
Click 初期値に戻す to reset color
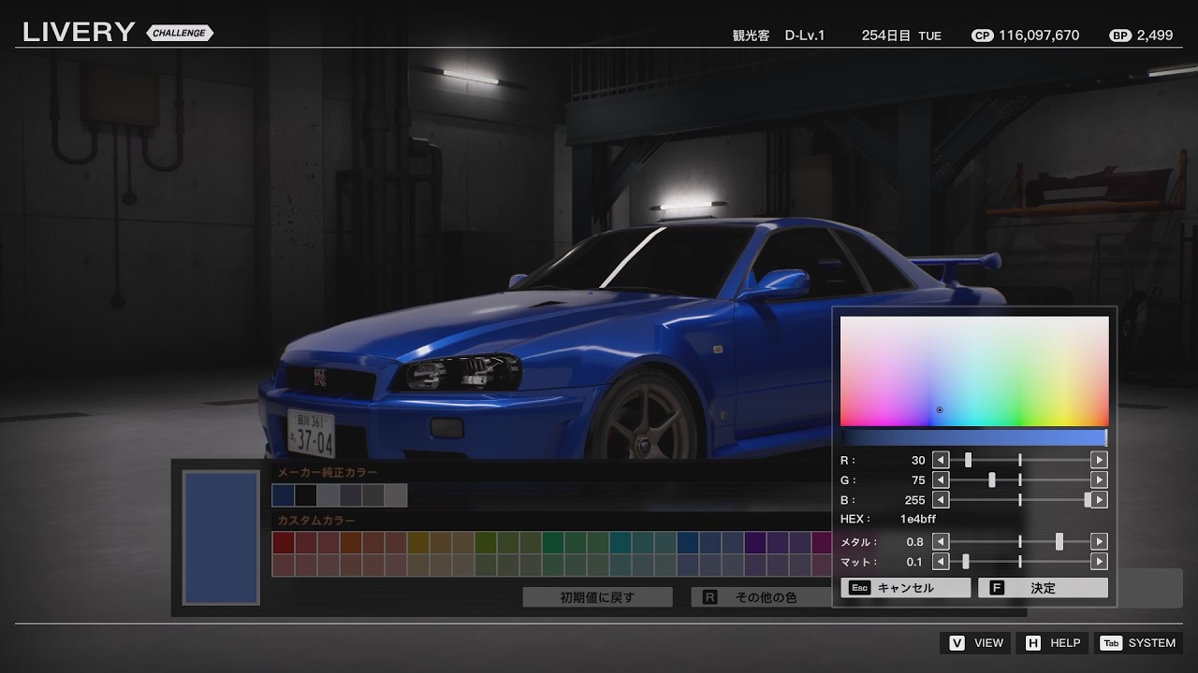pyautogui.click(x=597, y=597)
